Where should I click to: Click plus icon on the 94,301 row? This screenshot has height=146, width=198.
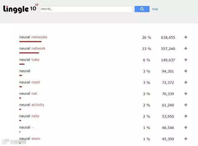coord(186,71)
